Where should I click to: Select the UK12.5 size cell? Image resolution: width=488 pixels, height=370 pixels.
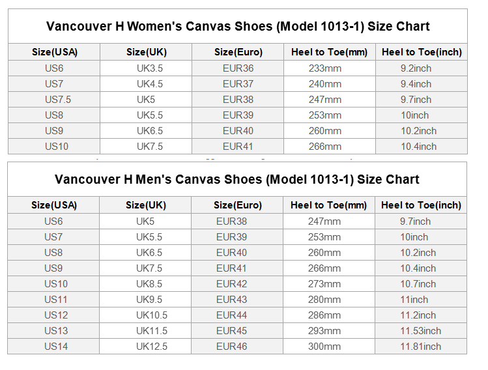[x=152, y=347]
